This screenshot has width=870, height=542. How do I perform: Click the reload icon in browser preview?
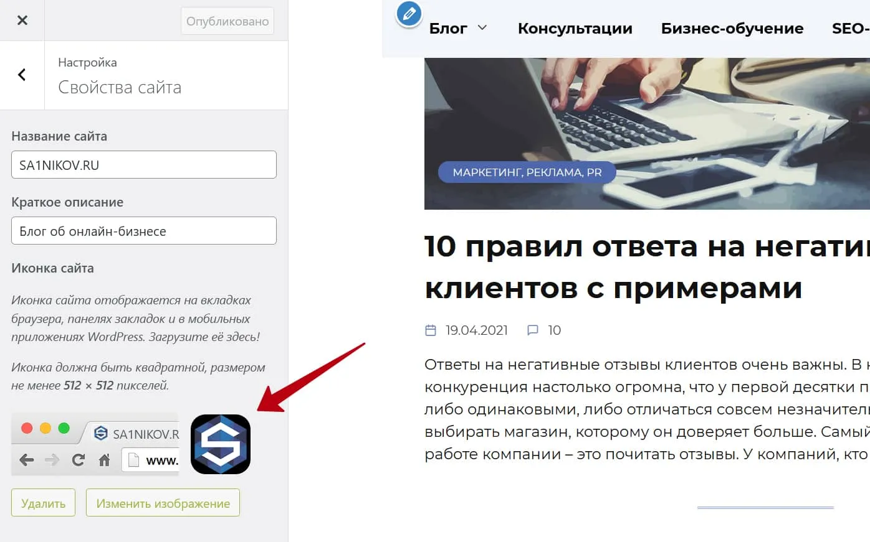tap(79, 460)
